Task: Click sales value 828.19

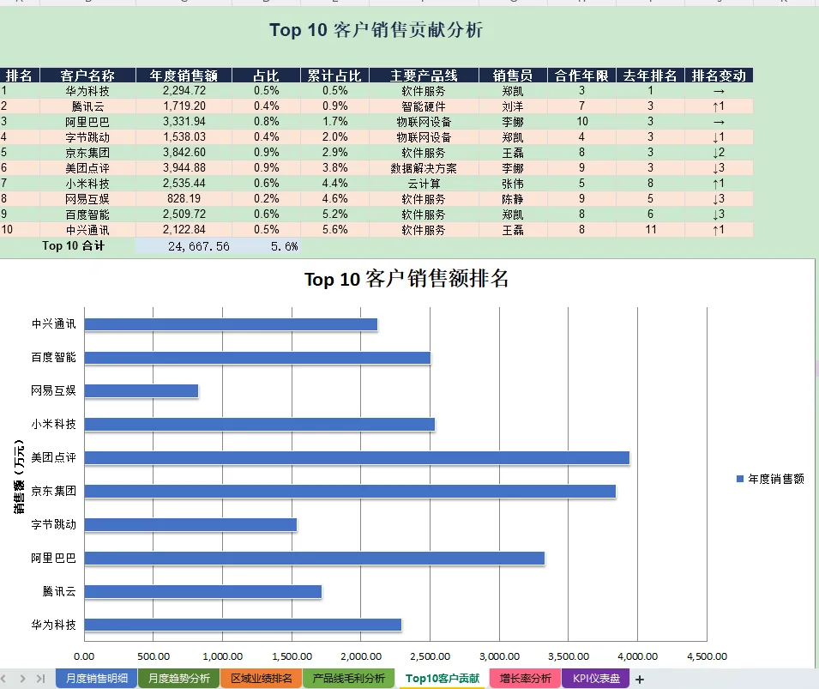Action: pyautogui.click(x=184, y=199)
